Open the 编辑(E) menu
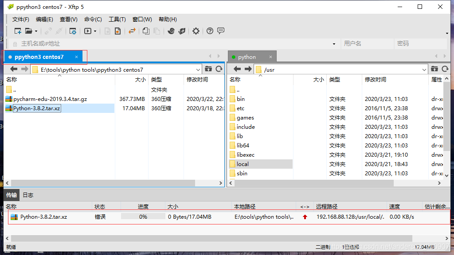 coord(45,19)
